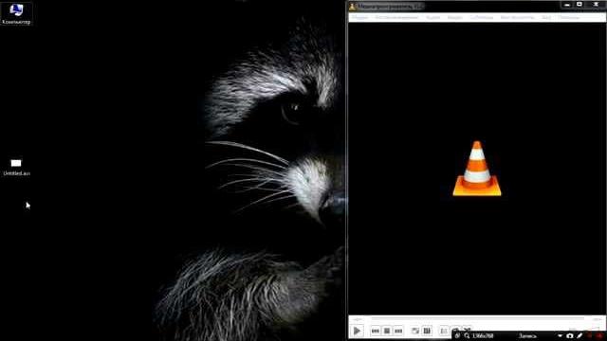The width and height of the screenshot is (607, 341).
Task: Stop playback with the VLC stop button
Action: [x=387, y=331]
